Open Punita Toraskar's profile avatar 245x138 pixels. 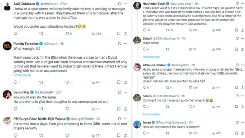(7, 46)
